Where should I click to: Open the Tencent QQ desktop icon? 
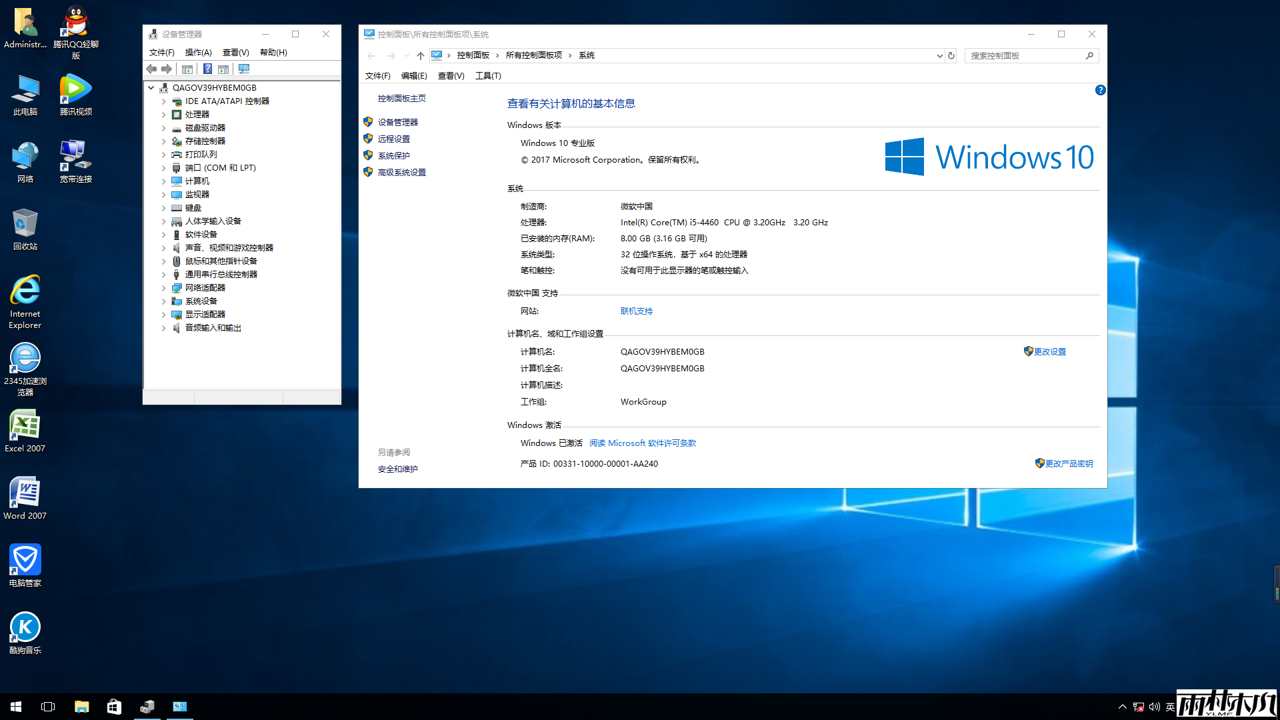pos(76,32)
